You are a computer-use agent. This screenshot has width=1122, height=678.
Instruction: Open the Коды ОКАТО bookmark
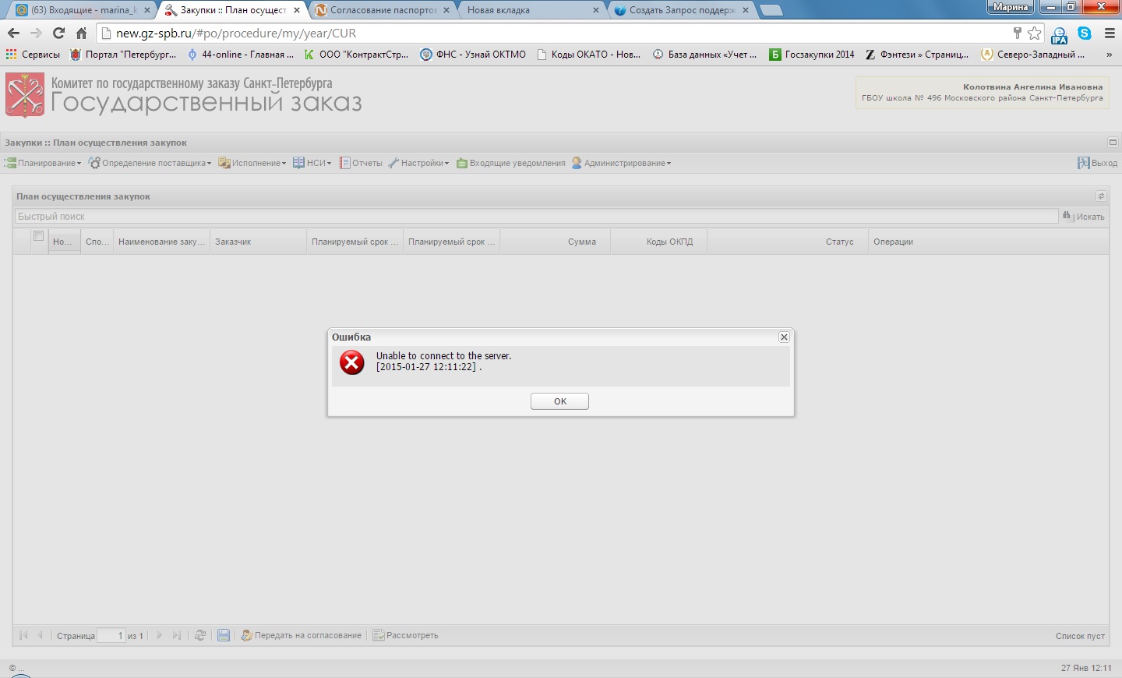589,55
